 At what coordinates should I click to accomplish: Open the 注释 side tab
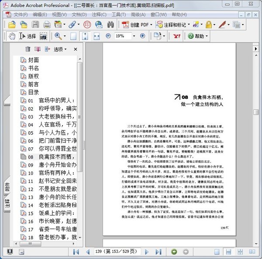7,203
